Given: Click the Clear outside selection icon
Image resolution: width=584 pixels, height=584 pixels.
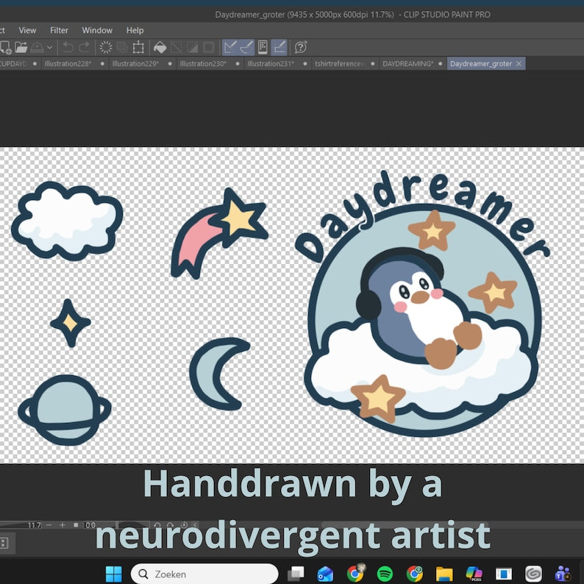Looking at the screenshot, I should [x=122, y=47].
